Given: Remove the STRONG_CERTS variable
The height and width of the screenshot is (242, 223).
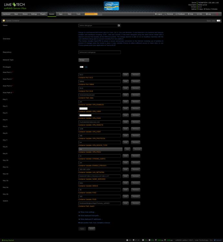Looking at the screenshot, I should tap(136, 156).
